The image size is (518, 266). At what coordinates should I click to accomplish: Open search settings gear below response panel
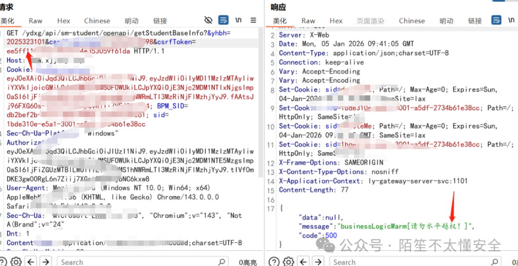click(x=289, y=262)
